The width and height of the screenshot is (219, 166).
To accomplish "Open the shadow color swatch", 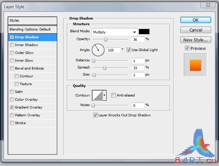I will tap(144, 32).
